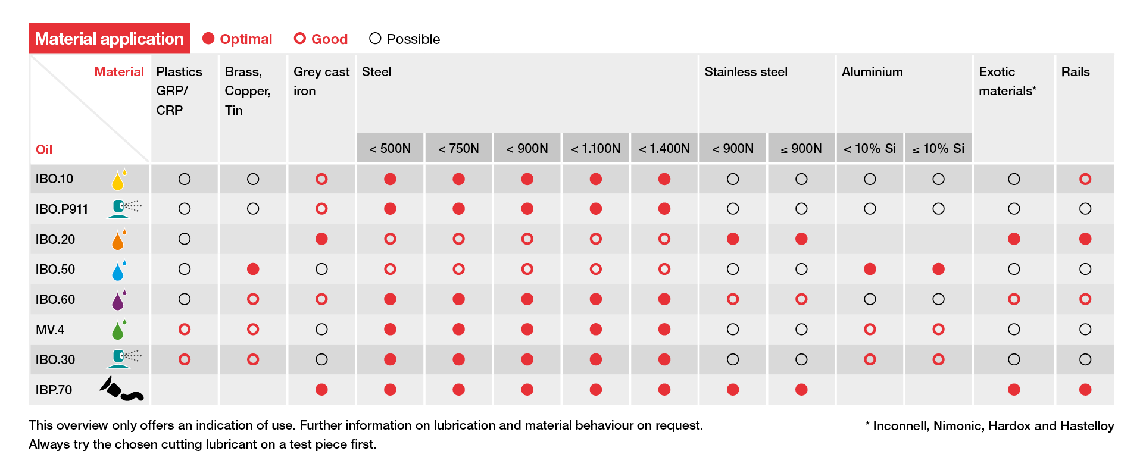Viewport: 1143px width, 476px height.
Task: Click the IBP.70 row label
Action: tap(54, 390)
